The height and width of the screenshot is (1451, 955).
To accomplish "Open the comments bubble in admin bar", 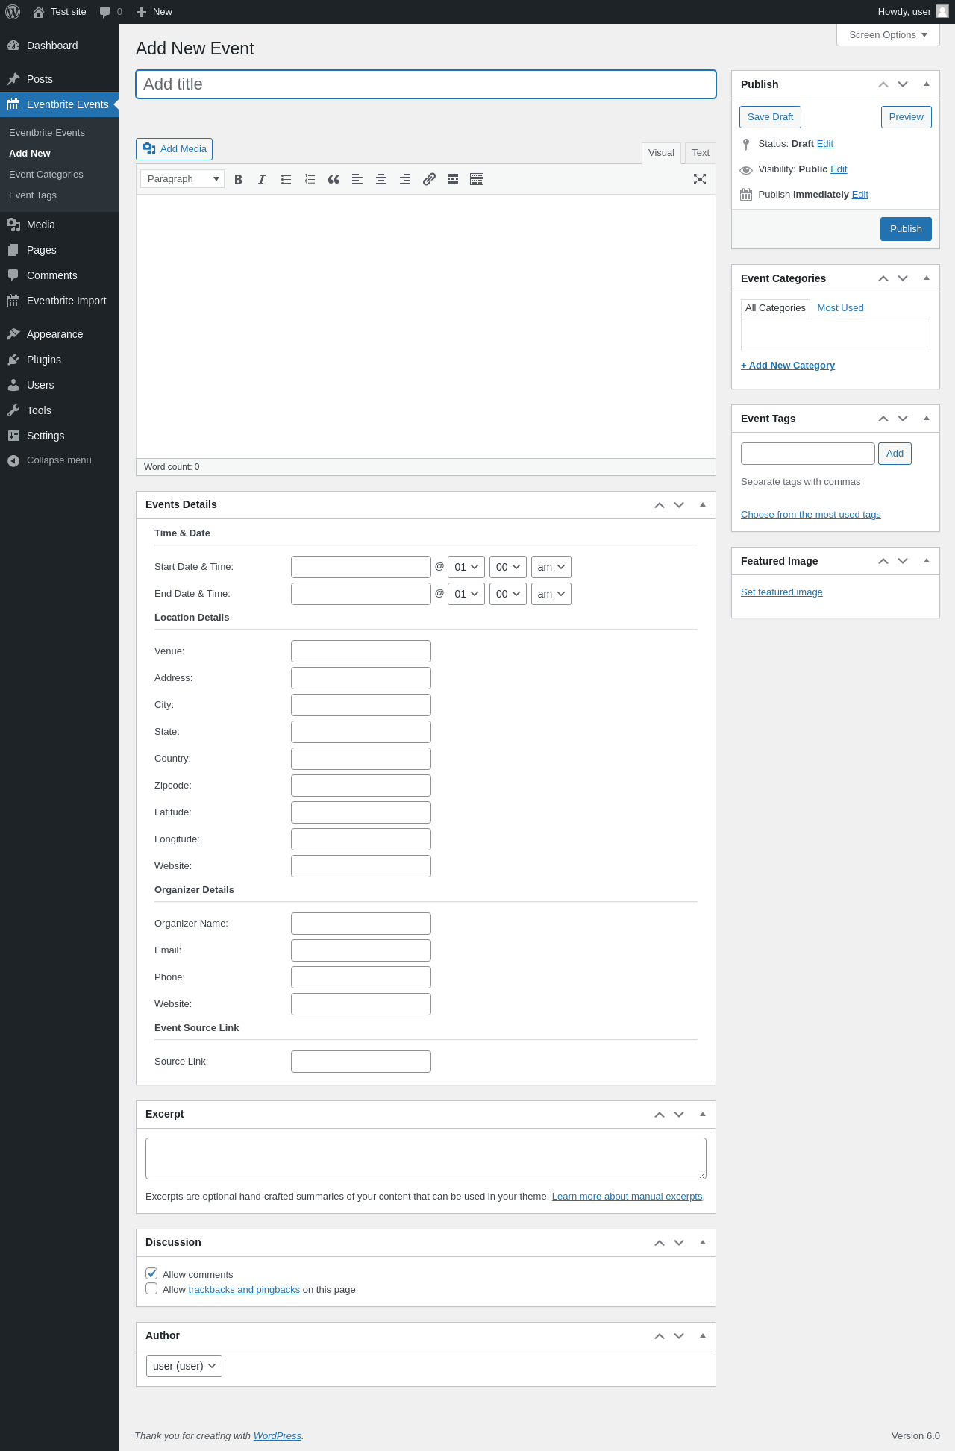I will click(110, 12).
